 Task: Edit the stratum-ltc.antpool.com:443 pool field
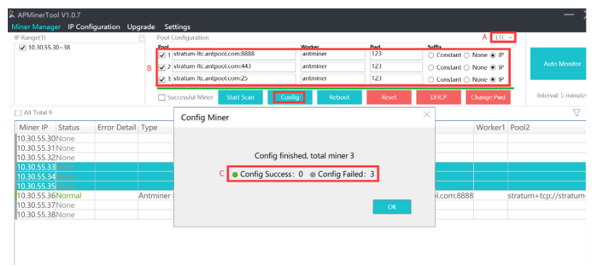click(x=234, y=67)
